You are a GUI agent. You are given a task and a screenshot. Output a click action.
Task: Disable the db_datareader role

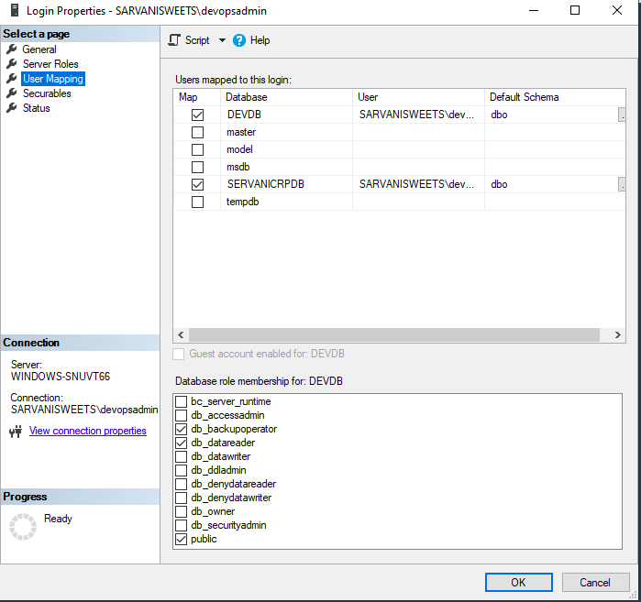point(181,443)
